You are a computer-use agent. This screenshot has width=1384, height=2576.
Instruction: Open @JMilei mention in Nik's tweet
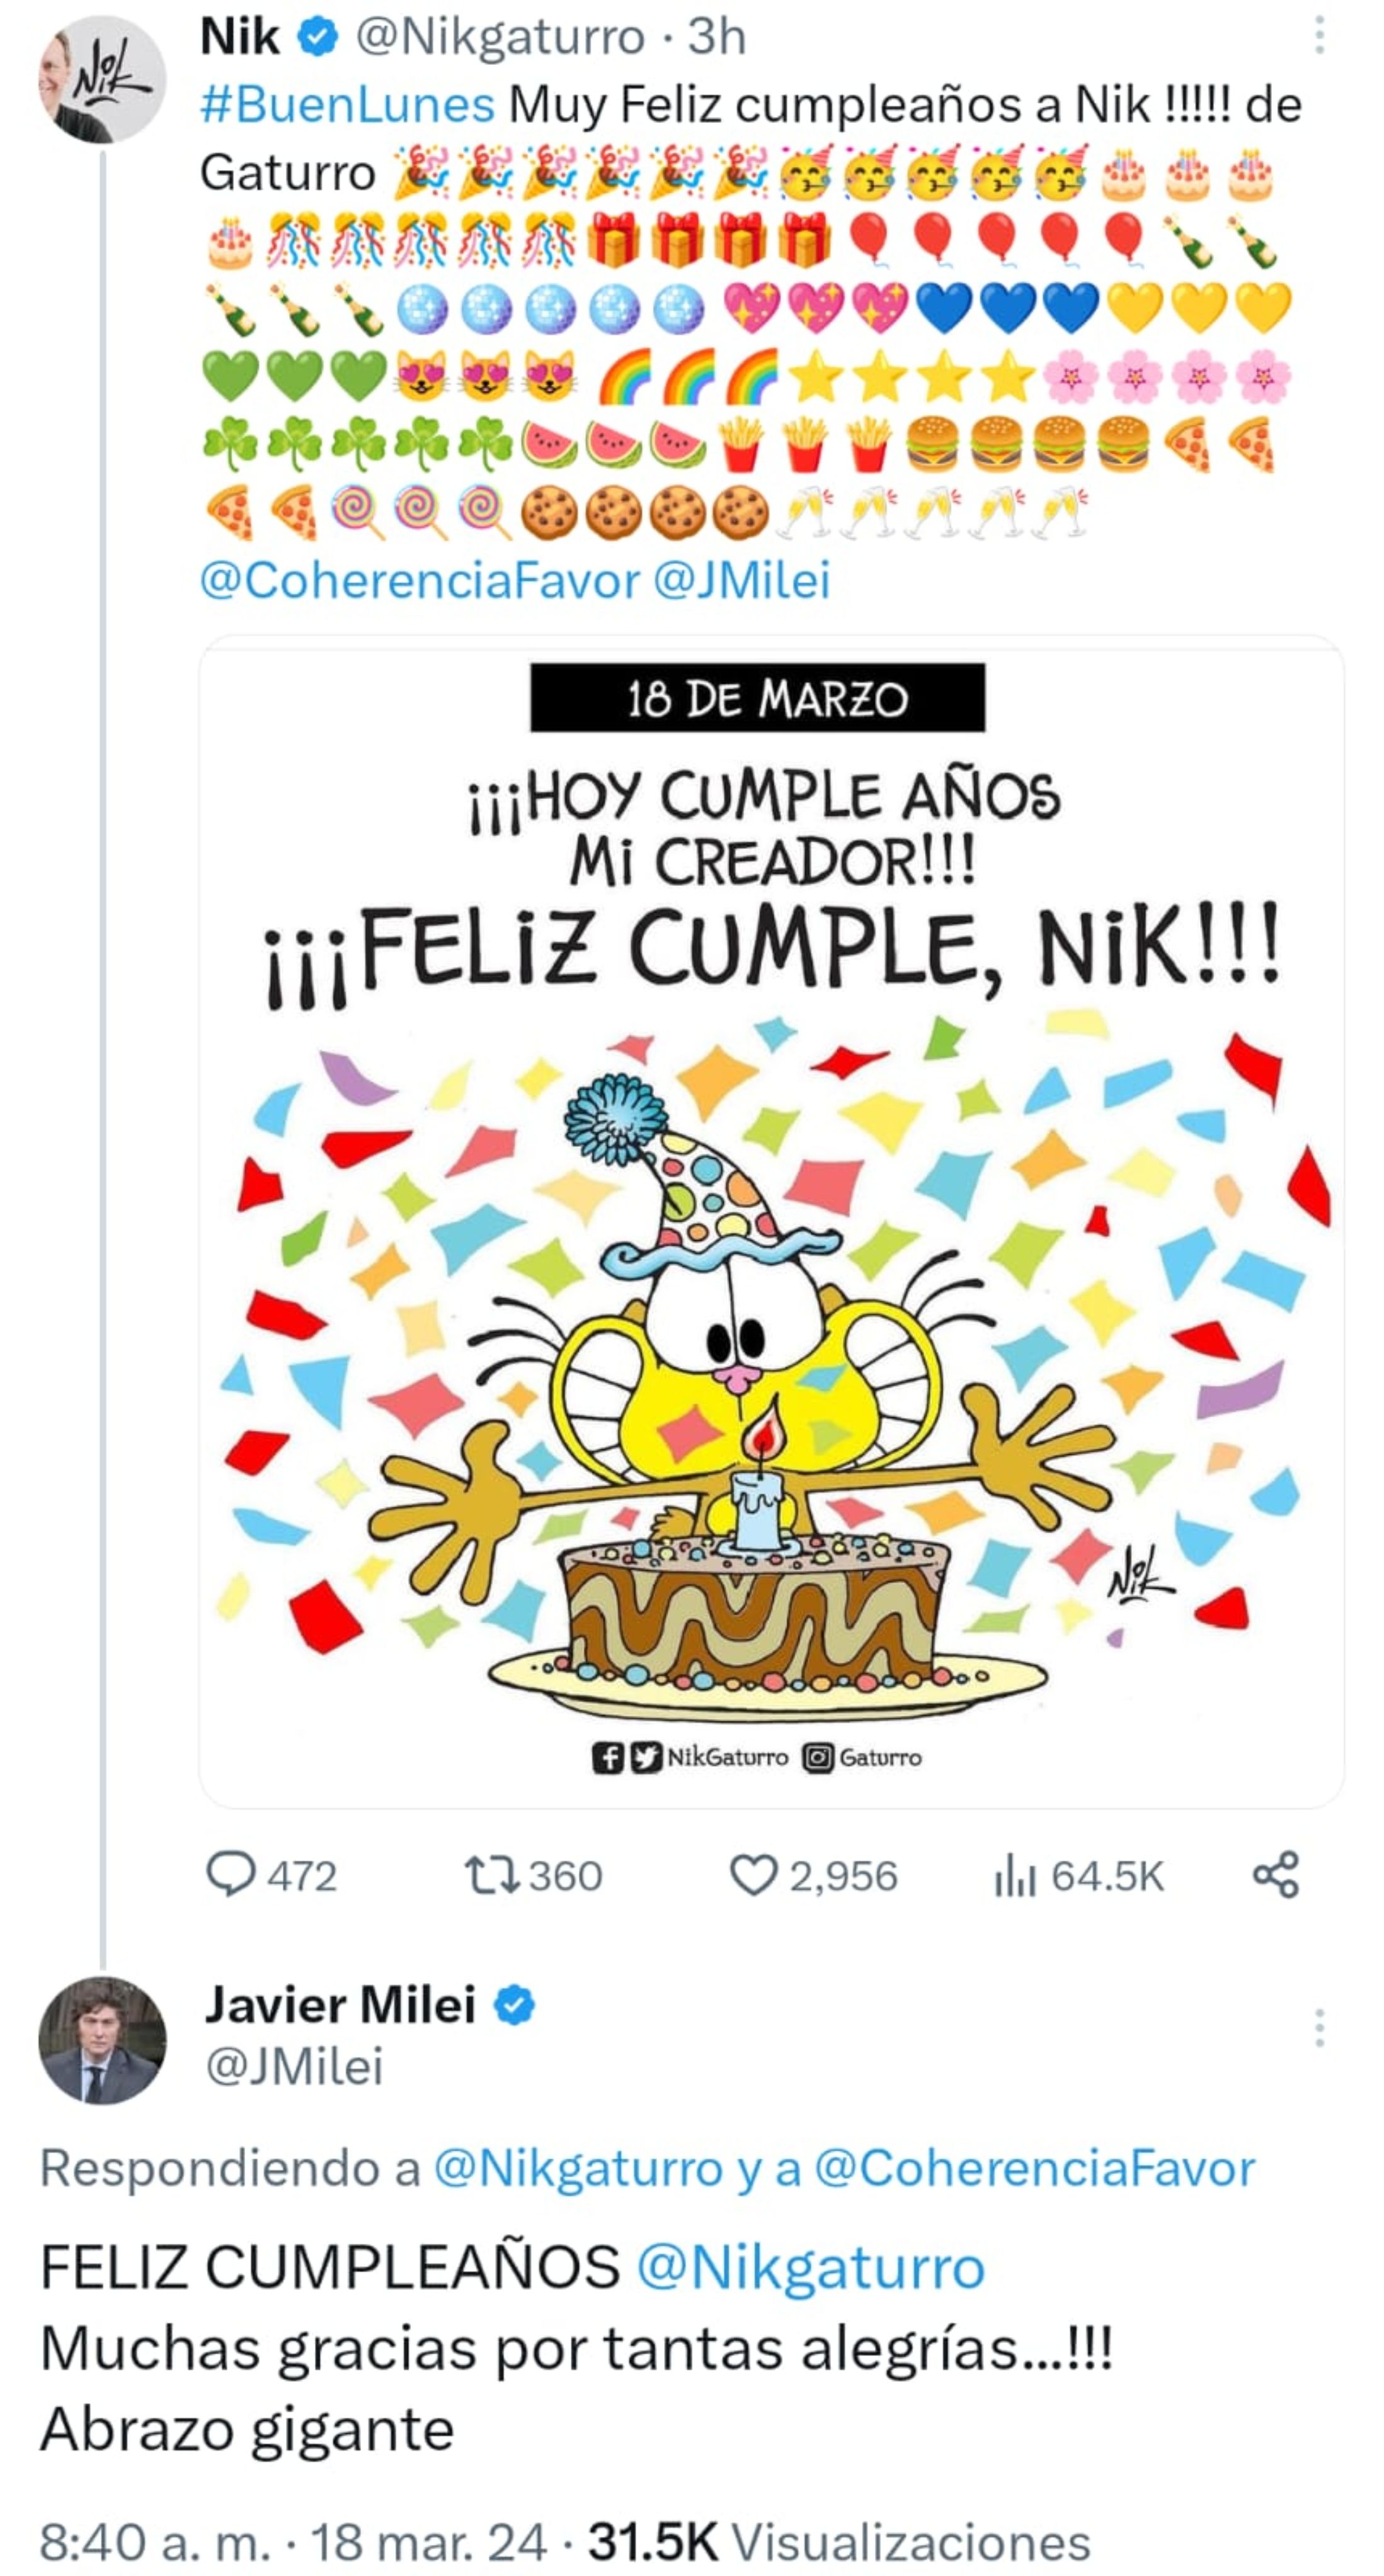click(x=741, y=581)
